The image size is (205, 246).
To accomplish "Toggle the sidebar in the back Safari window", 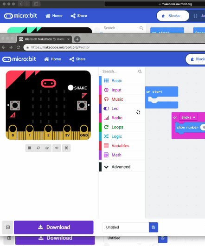I will (x=36, y=4).
